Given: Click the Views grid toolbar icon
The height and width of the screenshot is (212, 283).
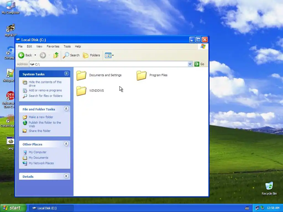Looking at the screenshot, I should click(108, 55).
